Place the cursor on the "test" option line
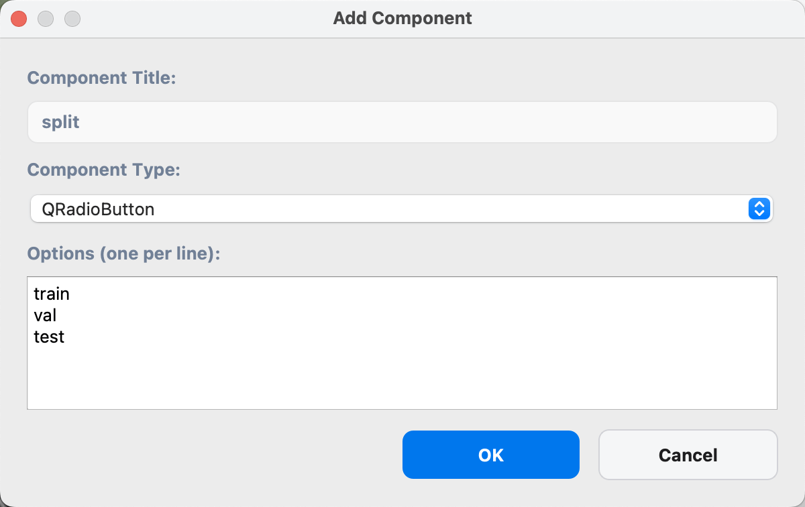 pyautogui.click(x=49, y=337)
